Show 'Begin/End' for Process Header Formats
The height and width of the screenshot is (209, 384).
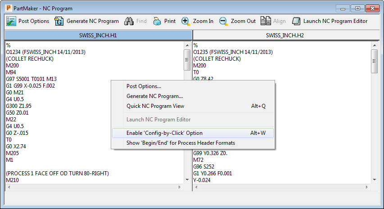pos(193,143)
